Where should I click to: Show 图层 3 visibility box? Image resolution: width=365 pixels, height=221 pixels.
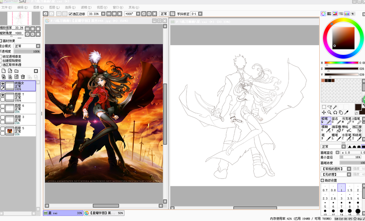coord(3,117)
